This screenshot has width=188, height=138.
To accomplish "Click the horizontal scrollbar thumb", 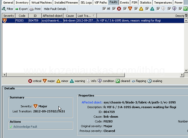I will (66, 75).
